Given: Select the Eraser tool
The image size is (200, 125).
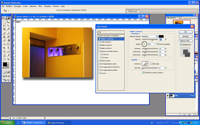Looking at the screenshot, I should point(4,40).
